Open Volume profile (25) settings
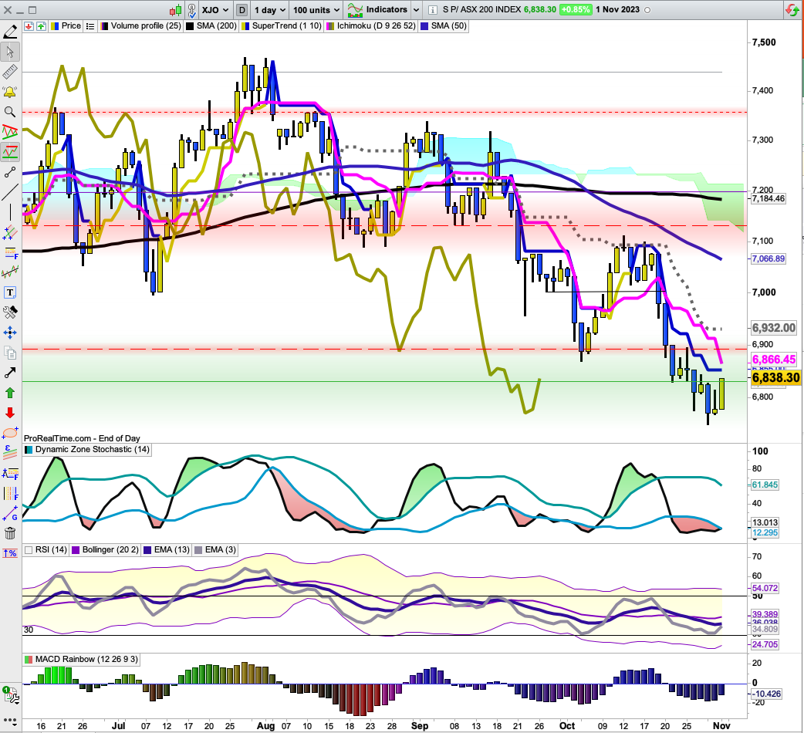 click(x=141, y=26)
